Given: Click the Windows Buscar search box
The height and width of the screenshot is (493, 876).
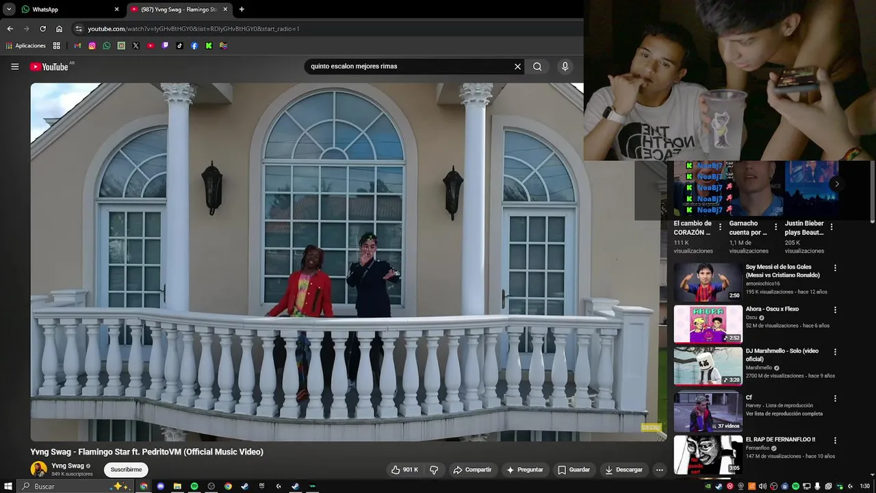Looking at the screenshot, I should click(x=74, y=486).
